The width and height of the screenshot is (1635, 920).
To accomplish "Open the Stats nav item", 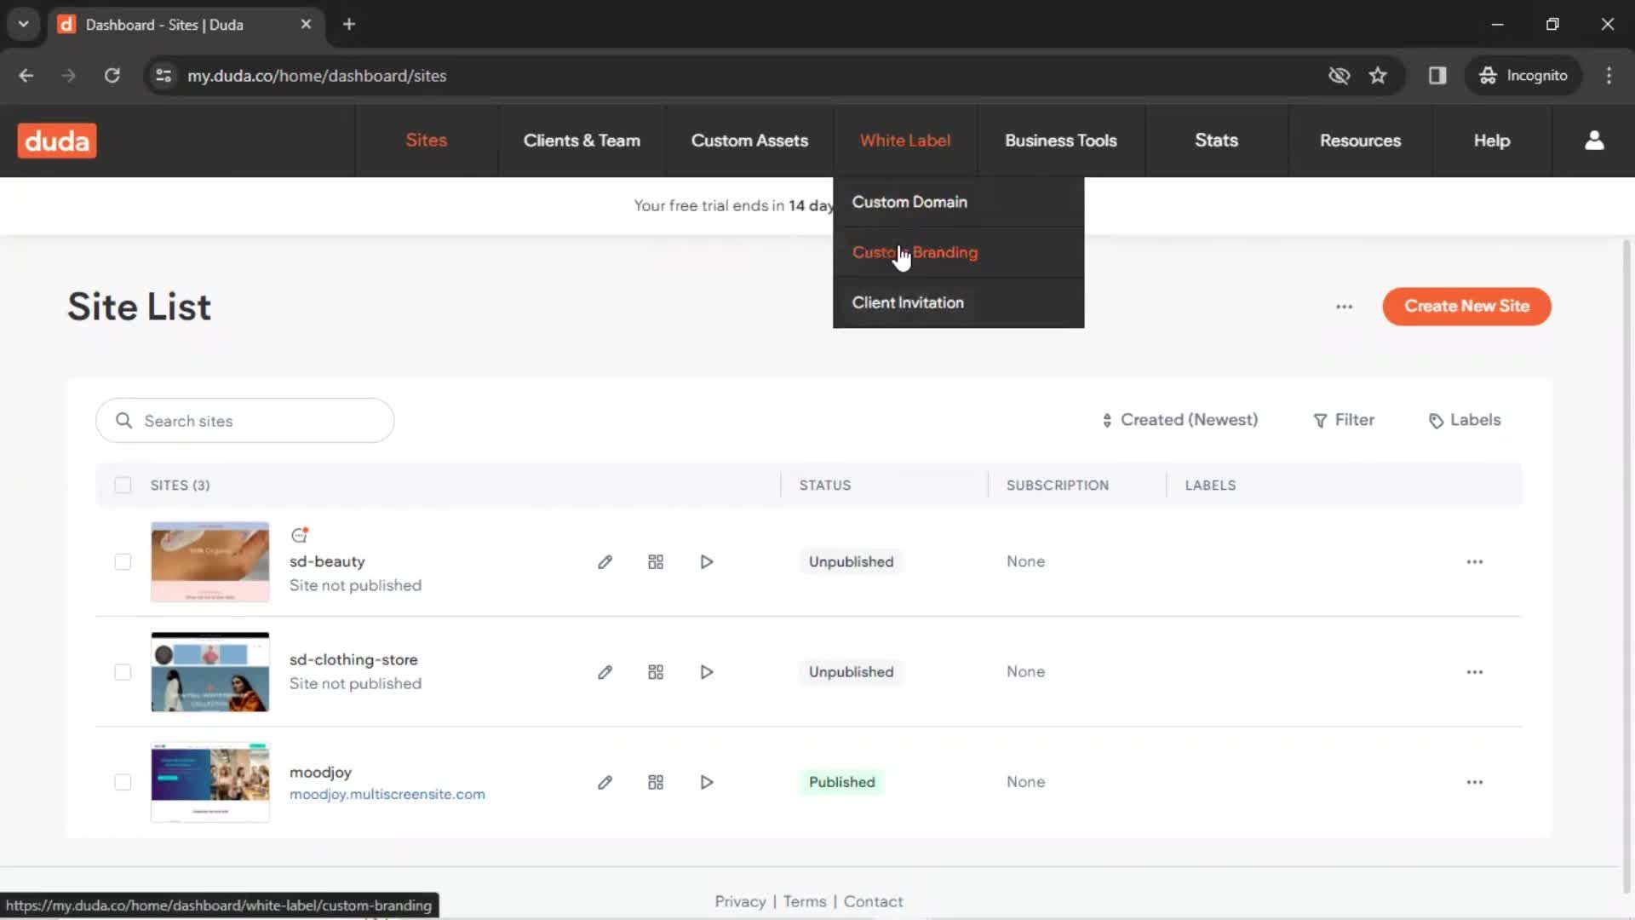I will click(x=1216, y=141).
